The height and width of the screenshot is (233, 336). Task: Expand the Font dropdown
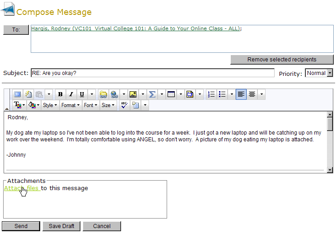pos(90,105)
